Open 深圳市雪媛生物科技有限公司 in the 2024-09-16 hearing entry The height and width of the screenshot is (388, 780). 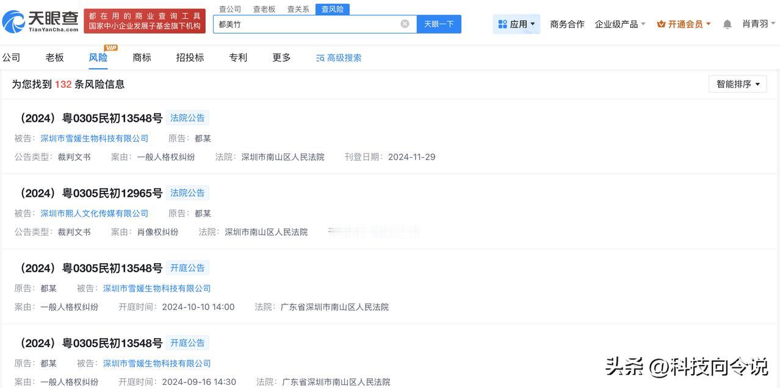(x=157, y=363)
